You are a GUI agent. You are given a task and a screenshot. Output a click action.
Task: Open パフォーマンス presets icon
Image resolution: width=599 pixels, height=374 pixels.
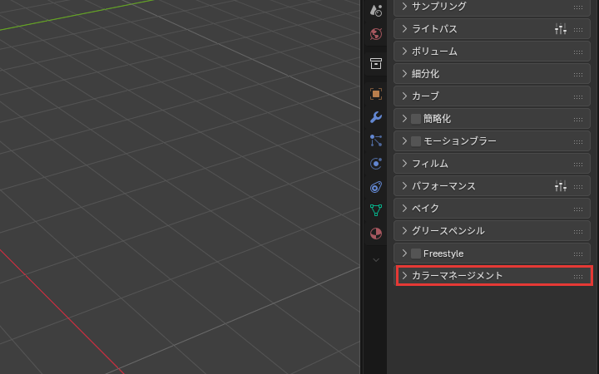coord(561,186)
